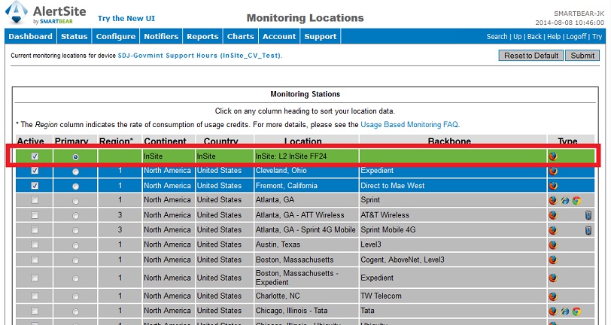Open the Usage Based Monitoring FAQ link
This screenshot has height=325, width=611.
(409, 125)
